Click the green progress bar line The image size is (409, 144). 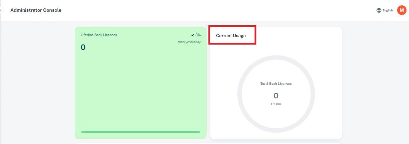pos(140,132)
